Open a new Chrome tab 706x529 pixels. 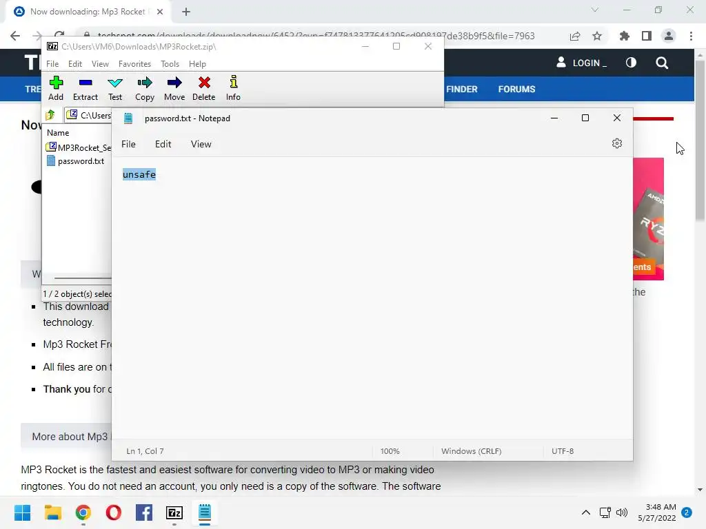(186, 12)
